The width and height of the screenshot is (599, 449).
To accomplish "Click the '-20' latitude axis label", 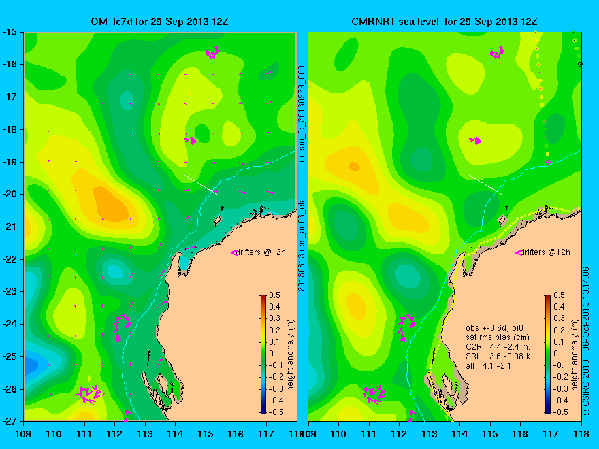I will [10, 194].
